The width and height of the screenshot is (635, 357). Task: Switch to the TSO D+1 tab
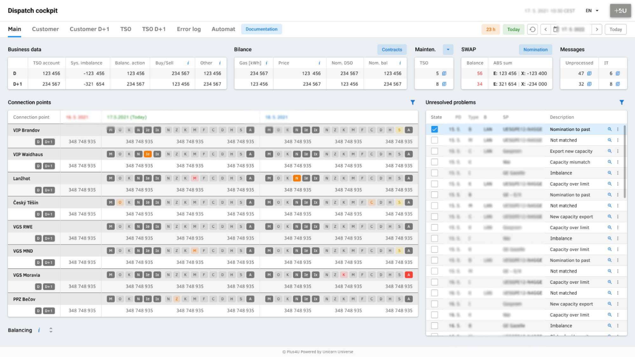pos(154,29)
